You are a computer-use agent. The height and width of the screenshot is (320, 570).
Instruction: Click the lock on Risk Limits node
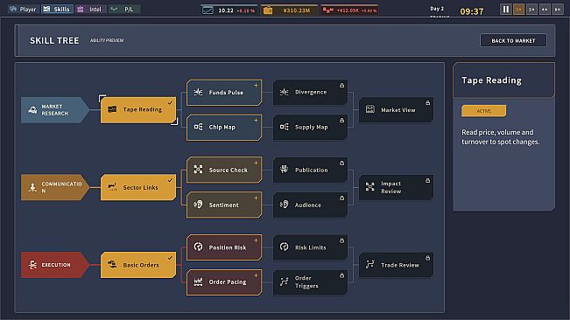[342, 240]
